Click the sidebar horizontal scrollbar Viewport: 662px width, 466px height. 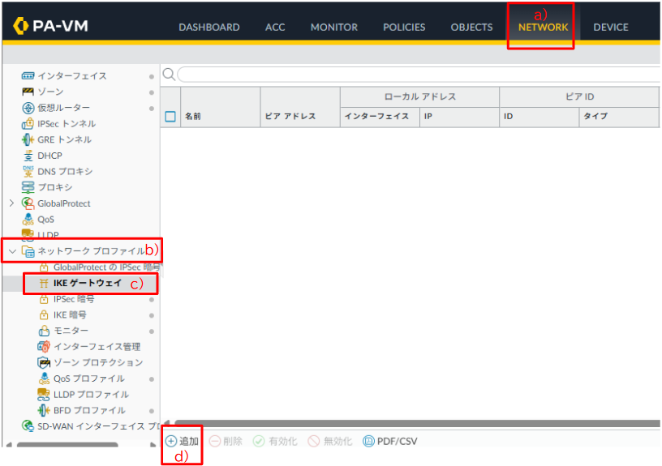[x=67, y=444]
